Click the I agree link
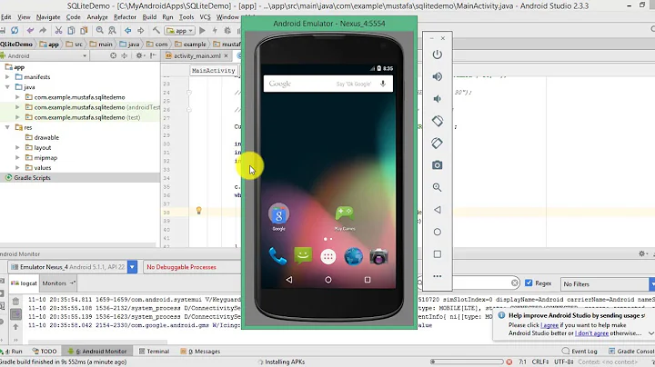Viewport: 655px width, 367px height. click(549, 325)
